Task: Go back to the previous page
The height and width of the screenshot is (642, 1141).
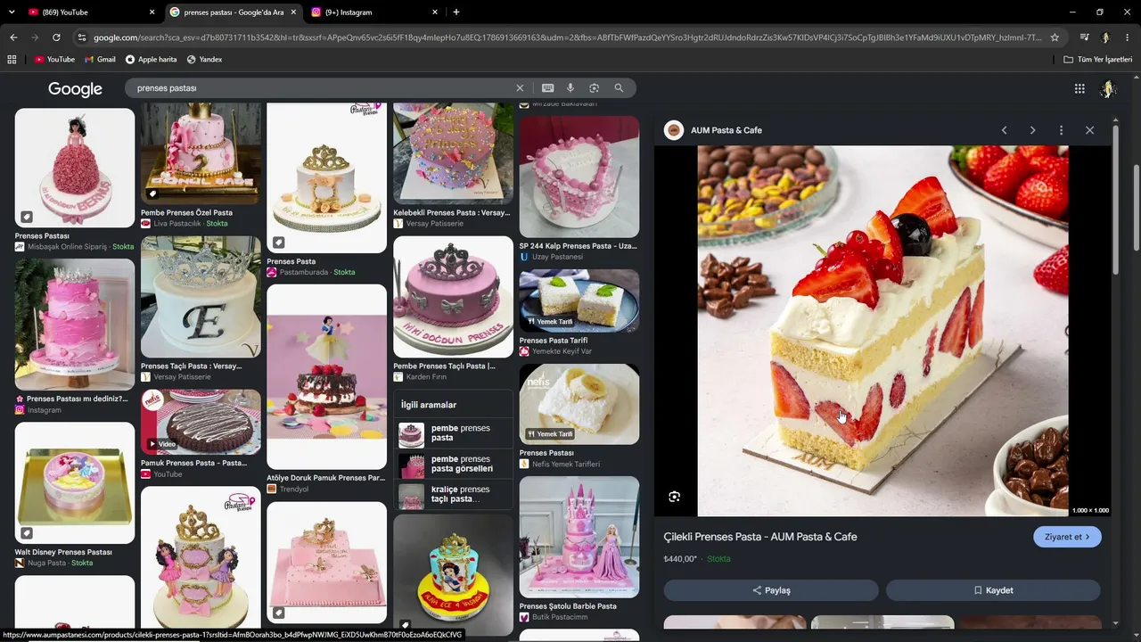Action: 13,37
